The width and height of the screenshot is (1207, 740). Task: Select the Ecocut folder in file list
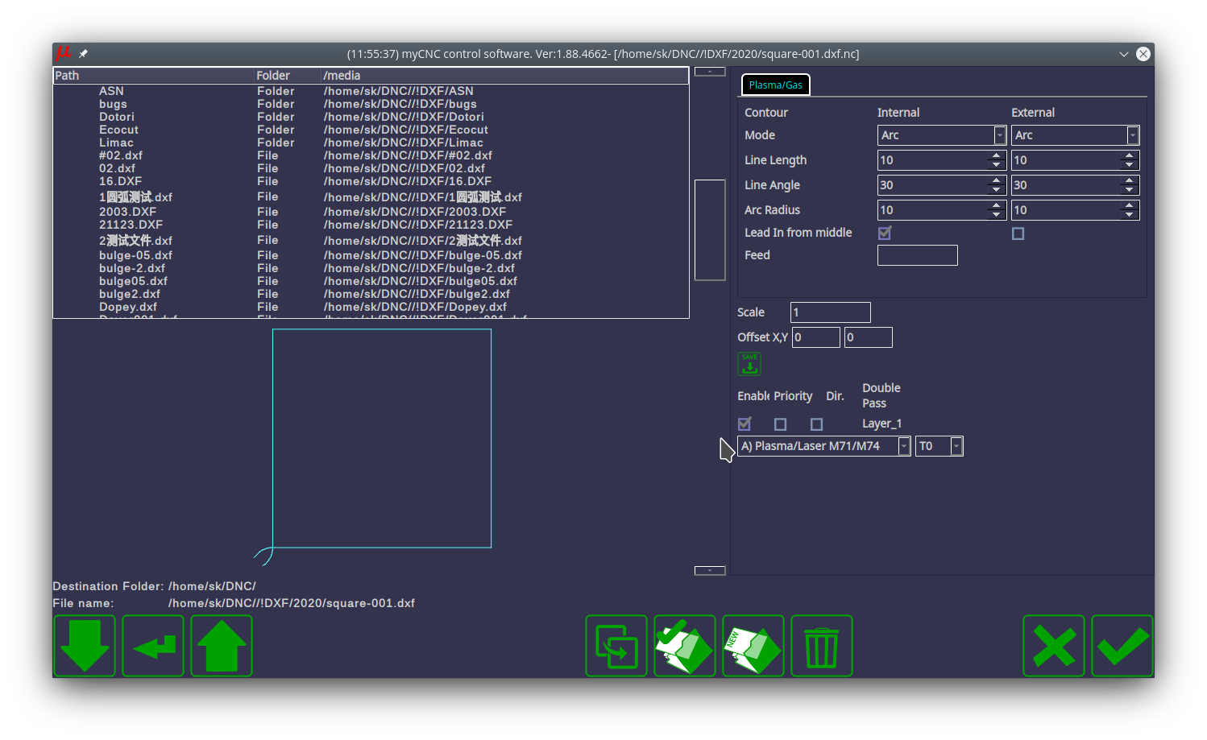(x=119, y=130)
